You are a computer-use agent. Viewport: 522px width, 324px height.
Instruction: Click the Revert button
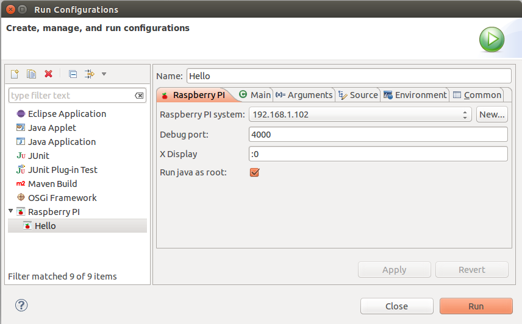click(x=472, y=270)
